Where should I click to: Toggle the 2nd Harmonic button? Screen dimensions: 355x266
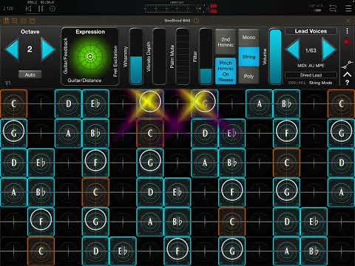tap(226, 42)
